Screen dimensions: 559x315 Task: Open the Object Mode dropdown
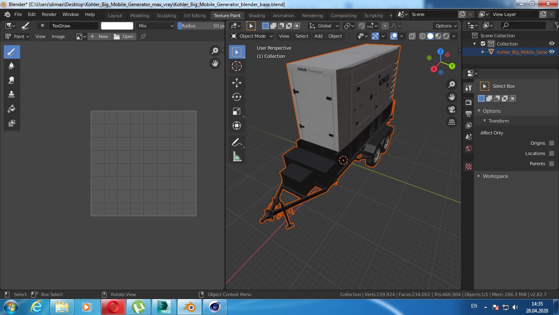tap(252, 36)
